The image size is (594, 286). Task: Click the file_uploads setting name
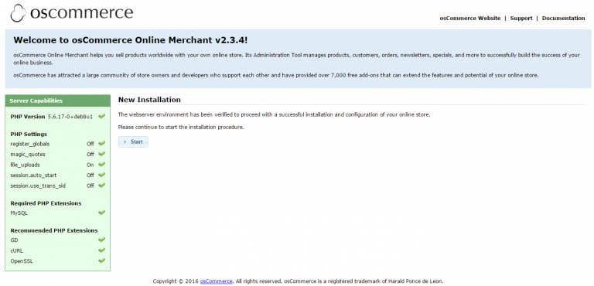click(x=25, y=165)
